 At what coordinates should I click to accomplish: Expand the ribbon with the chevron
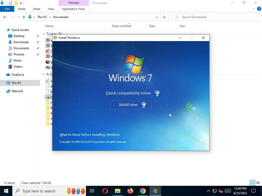click(254, 9)
